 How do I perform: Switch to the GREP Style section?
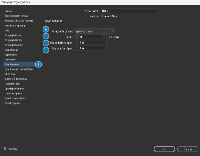10,74
